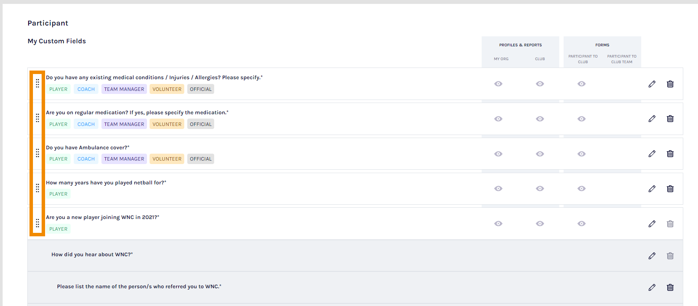698x306 pixels.
Task: Grab drag handle of Ambulance cover row
Action: [37, 153]
